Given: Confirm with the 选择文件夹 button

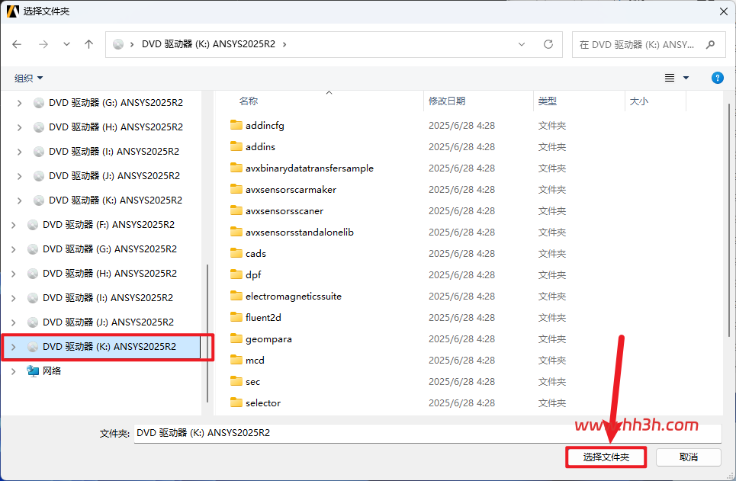Looking at the screenshot, I should [x=606, y=457].
